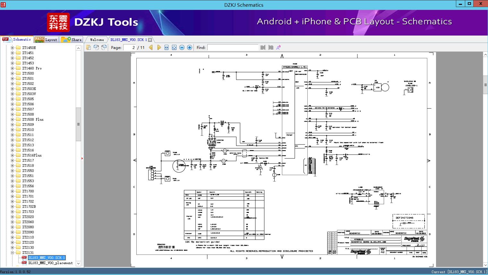Click the find next icon

[271, 47]
